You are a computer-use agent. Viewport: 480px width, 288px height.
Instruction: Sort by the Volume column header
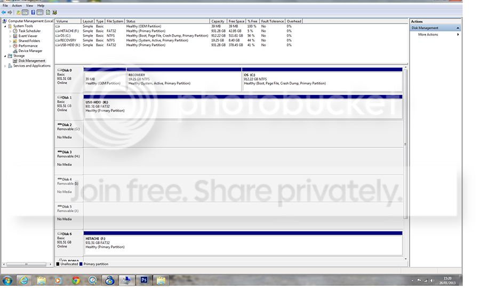pos(68,21)
